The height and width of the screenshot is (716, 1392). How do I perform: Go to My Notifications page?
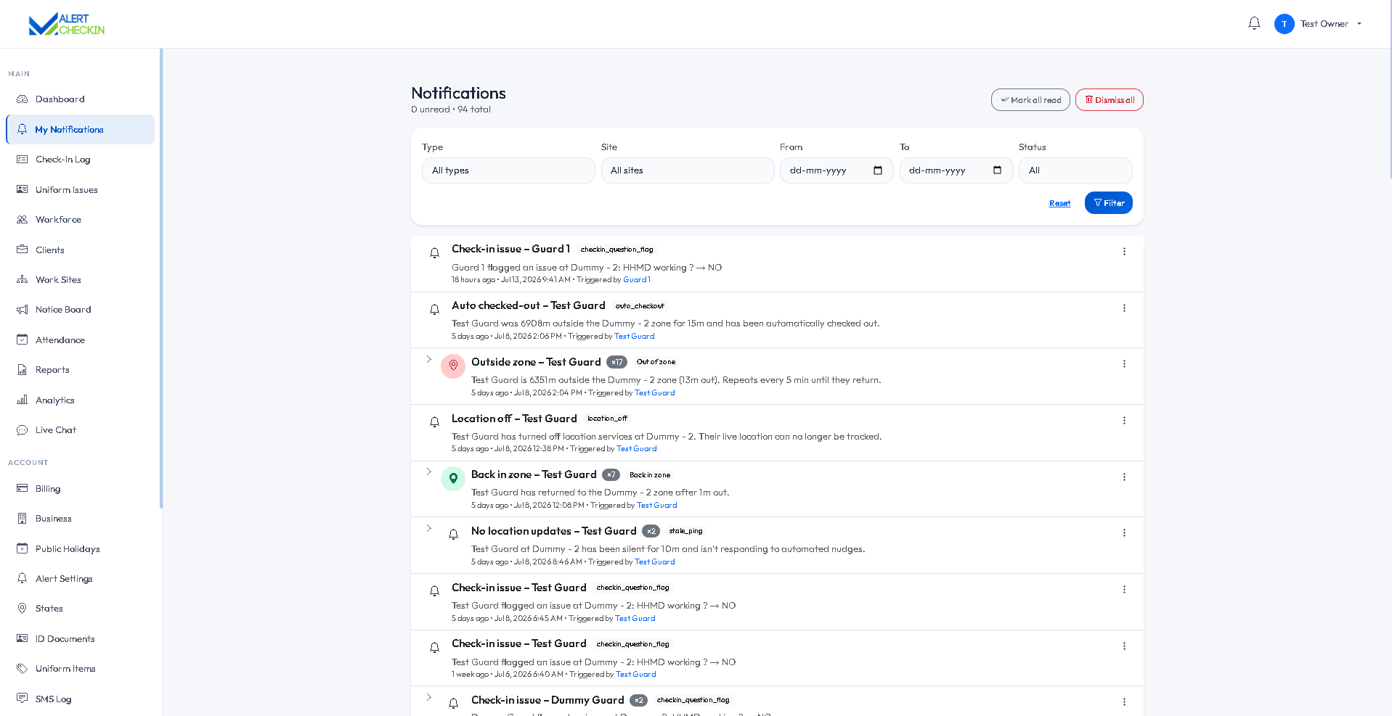click(x=80, y=129)
